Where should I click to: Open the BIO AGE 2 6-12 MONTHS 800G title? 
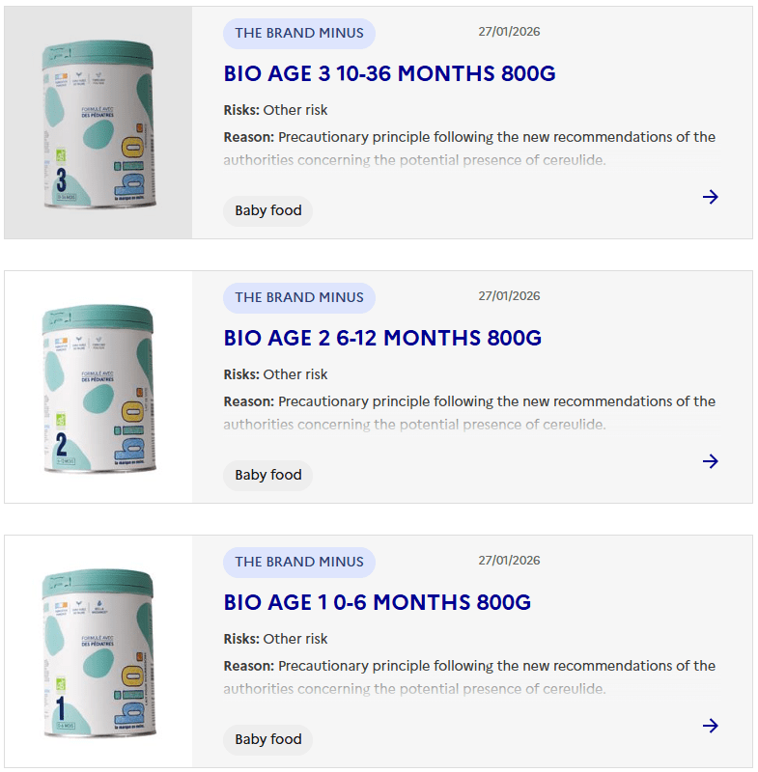click(382, 339)
